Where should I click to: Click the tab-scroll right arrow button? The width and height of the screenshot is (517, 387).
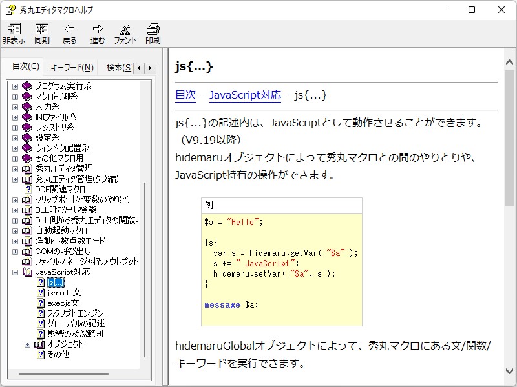148,67
